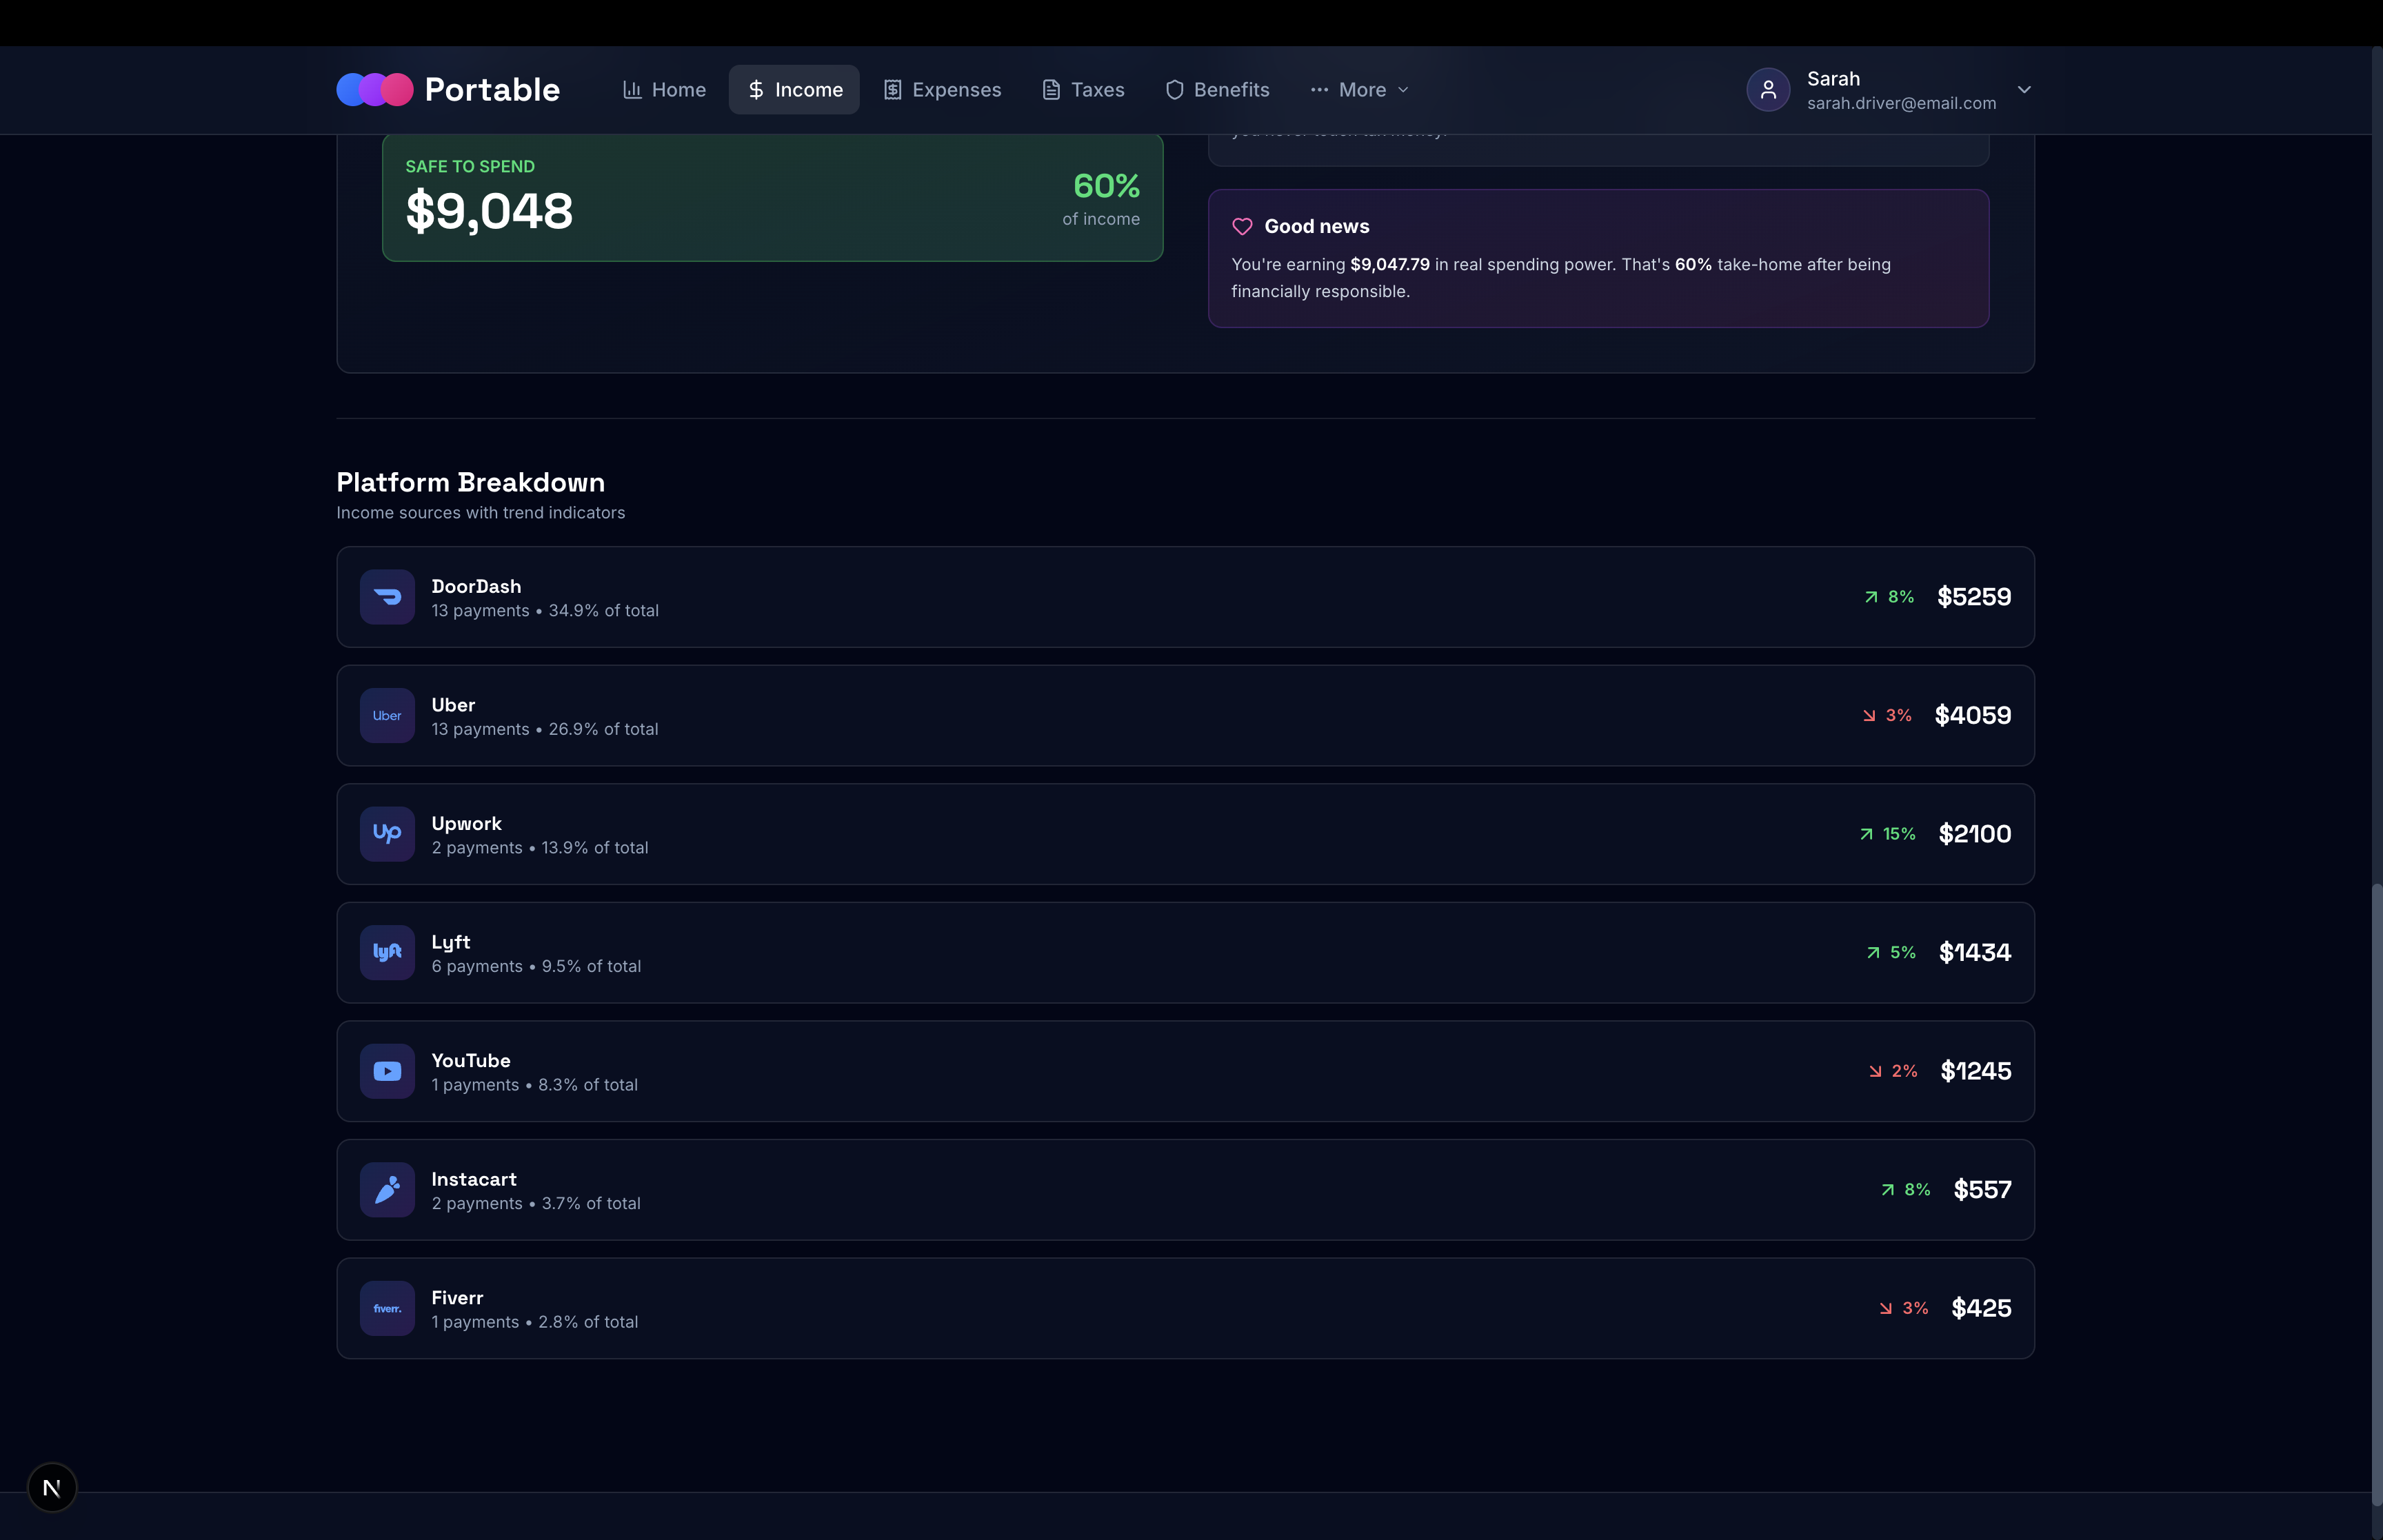Click the Uber platform logo icon
Screen dimensions: 2383x1540
click(x=387, y=716)
